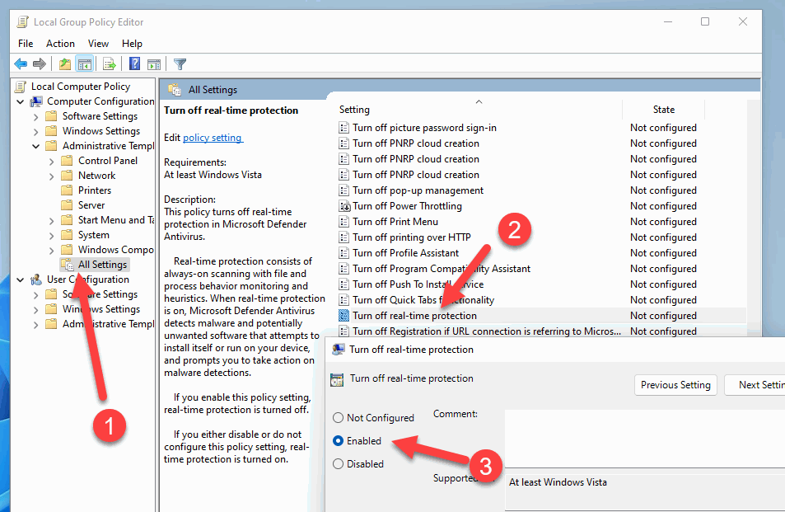Viewport: 785px width, 512px height.
Task: Expand Windows Settings under Computer Configuration
Action: click(35, 131)
